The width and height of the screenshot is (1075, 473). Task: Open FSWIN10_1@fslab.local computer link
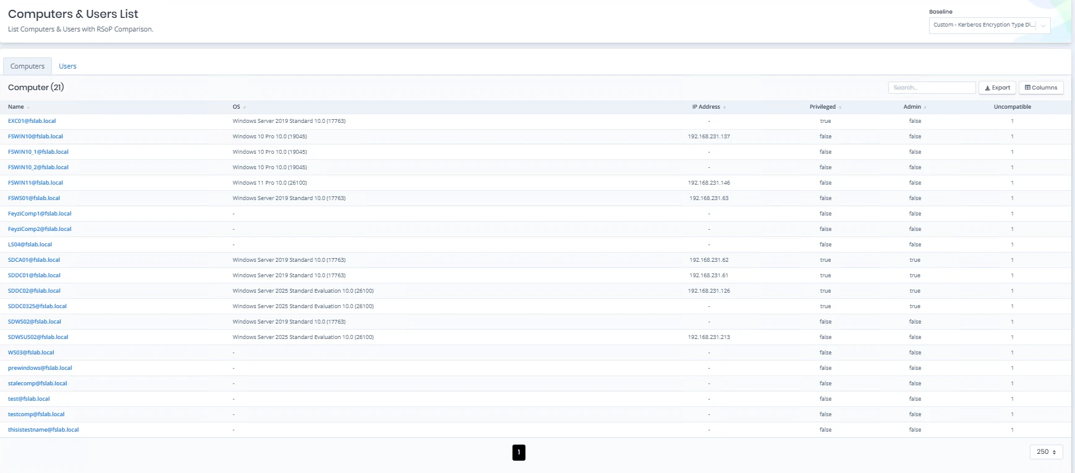pyautogui.click(x=38, y=152)
